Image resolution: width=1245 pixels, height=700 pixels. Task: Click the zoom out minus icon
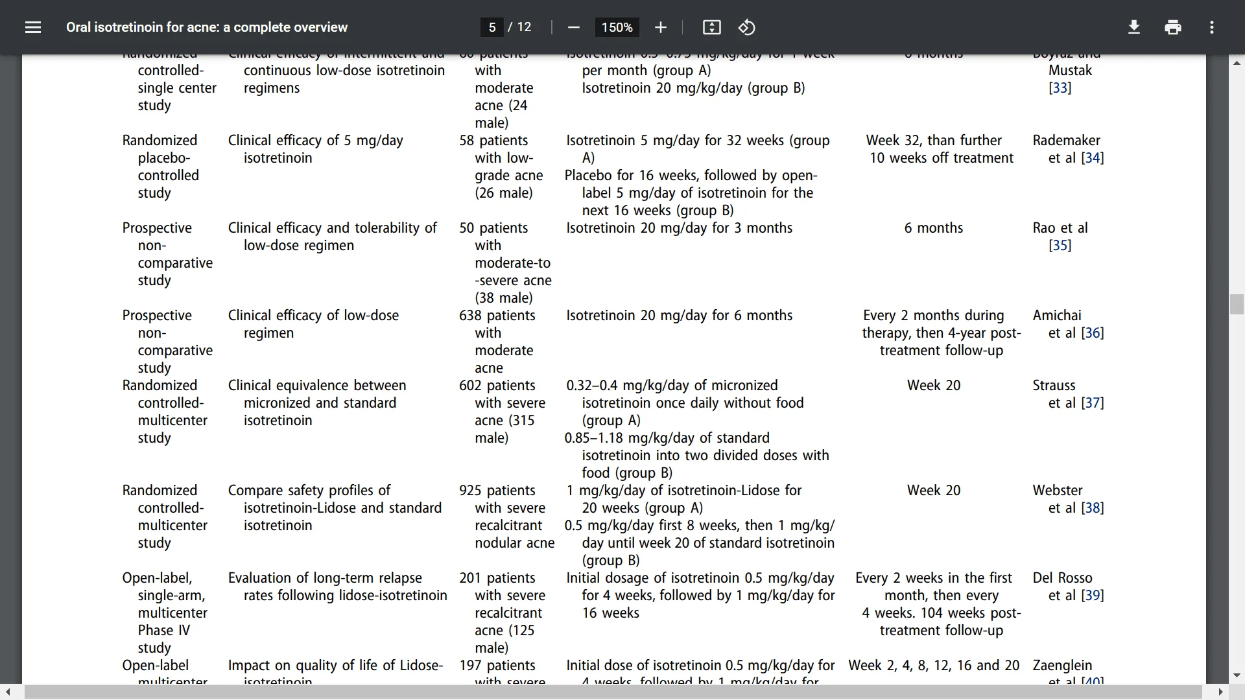pos(575,27)
